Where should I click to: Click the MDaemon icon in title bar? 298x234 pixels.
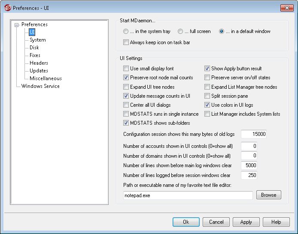coord(6,7)
